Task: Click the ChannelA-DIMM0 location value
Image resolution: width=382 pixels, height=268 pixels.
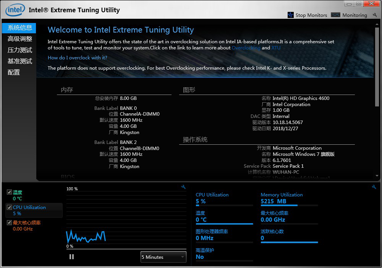Action: 139,114
